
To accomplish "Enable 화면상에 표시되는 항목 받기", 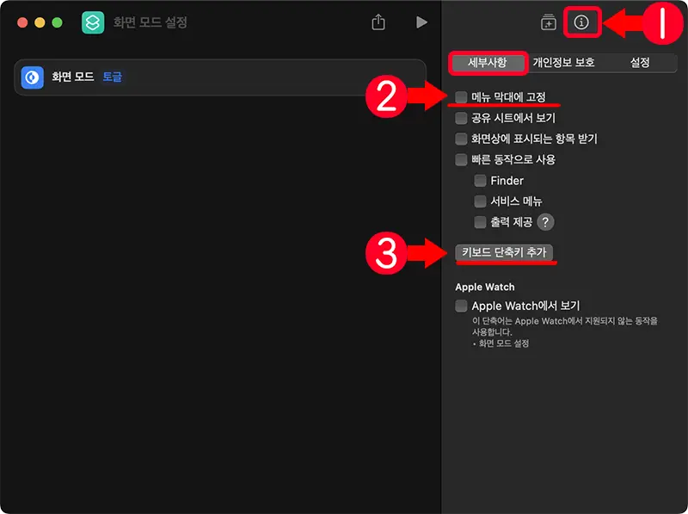I will (x=461, y=138).
